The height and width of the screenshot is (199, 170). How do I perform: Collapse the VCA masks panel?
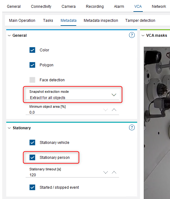(x=143, y=36)
